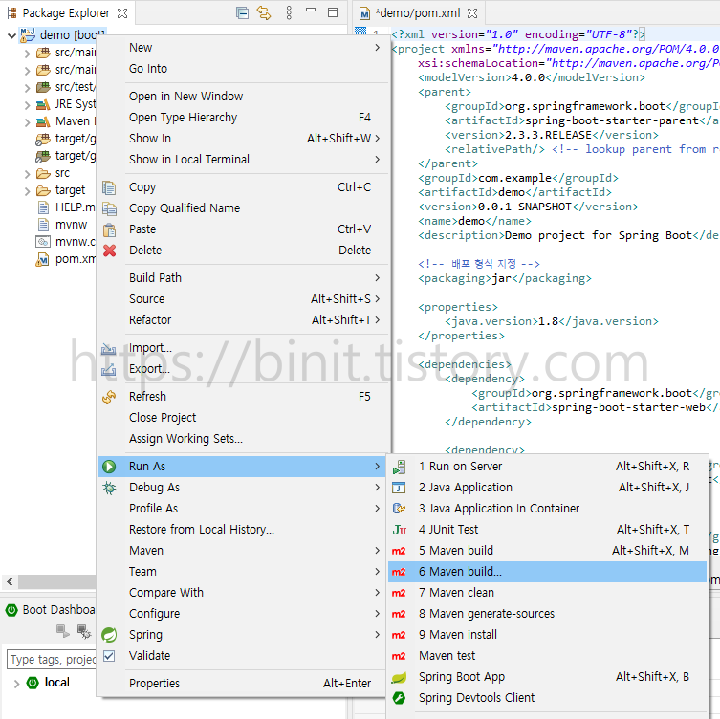Click m2 icon for Maven install
The width and height of the screenshot is (720, 719).
point(399,636)
